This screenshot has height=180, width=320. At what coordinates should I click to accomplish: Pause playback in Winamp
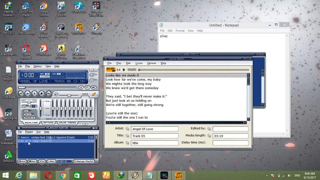point(34,93)
